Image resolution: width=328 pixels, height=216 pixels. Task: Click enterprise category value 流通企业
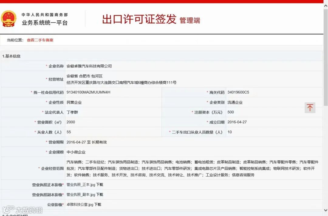coord(235,102)
